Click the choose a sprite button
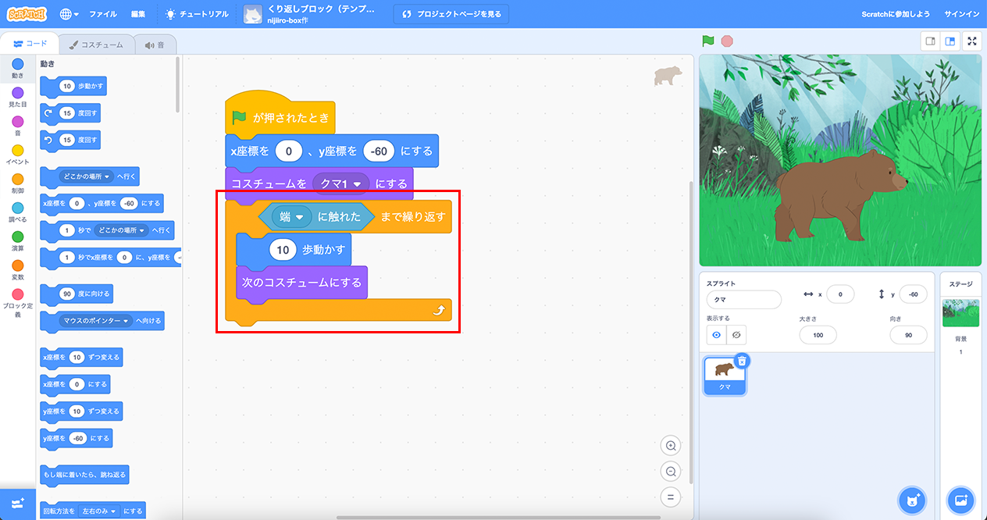Viewport: 987px width, 520px height. pyautogui.click(x=910, y=499)
